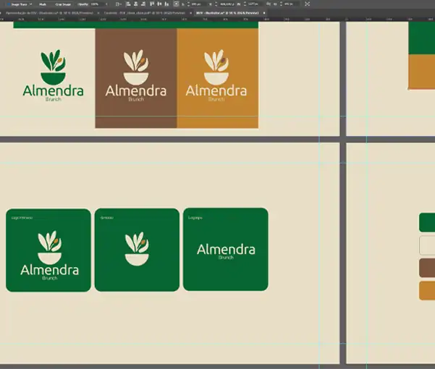Image resolution: width=435 pixels, height=369 pixels.
Task: Select the brown panel with Almendra logo
Action: click(136, 78)
